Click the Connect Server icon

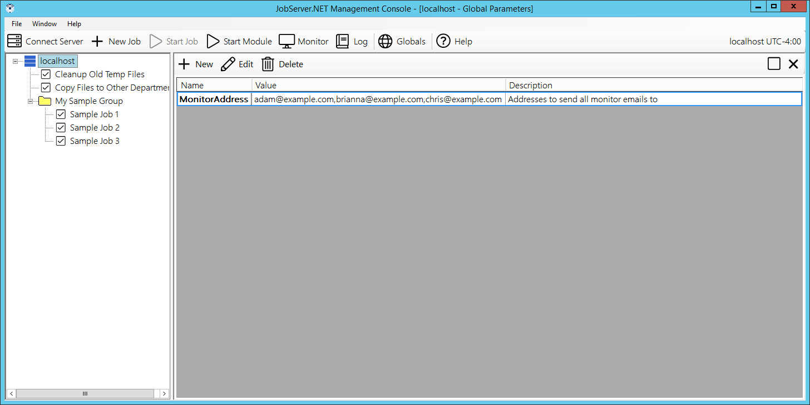(14, 41)
